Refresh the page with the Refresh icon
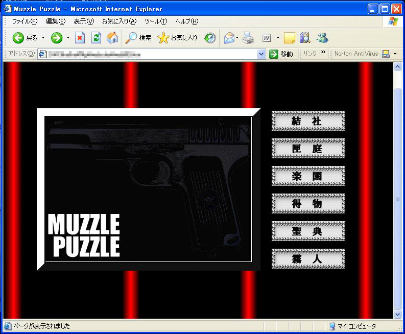This screenshot has height=334, width=405. pyautogui.click(x=96, y=38)
